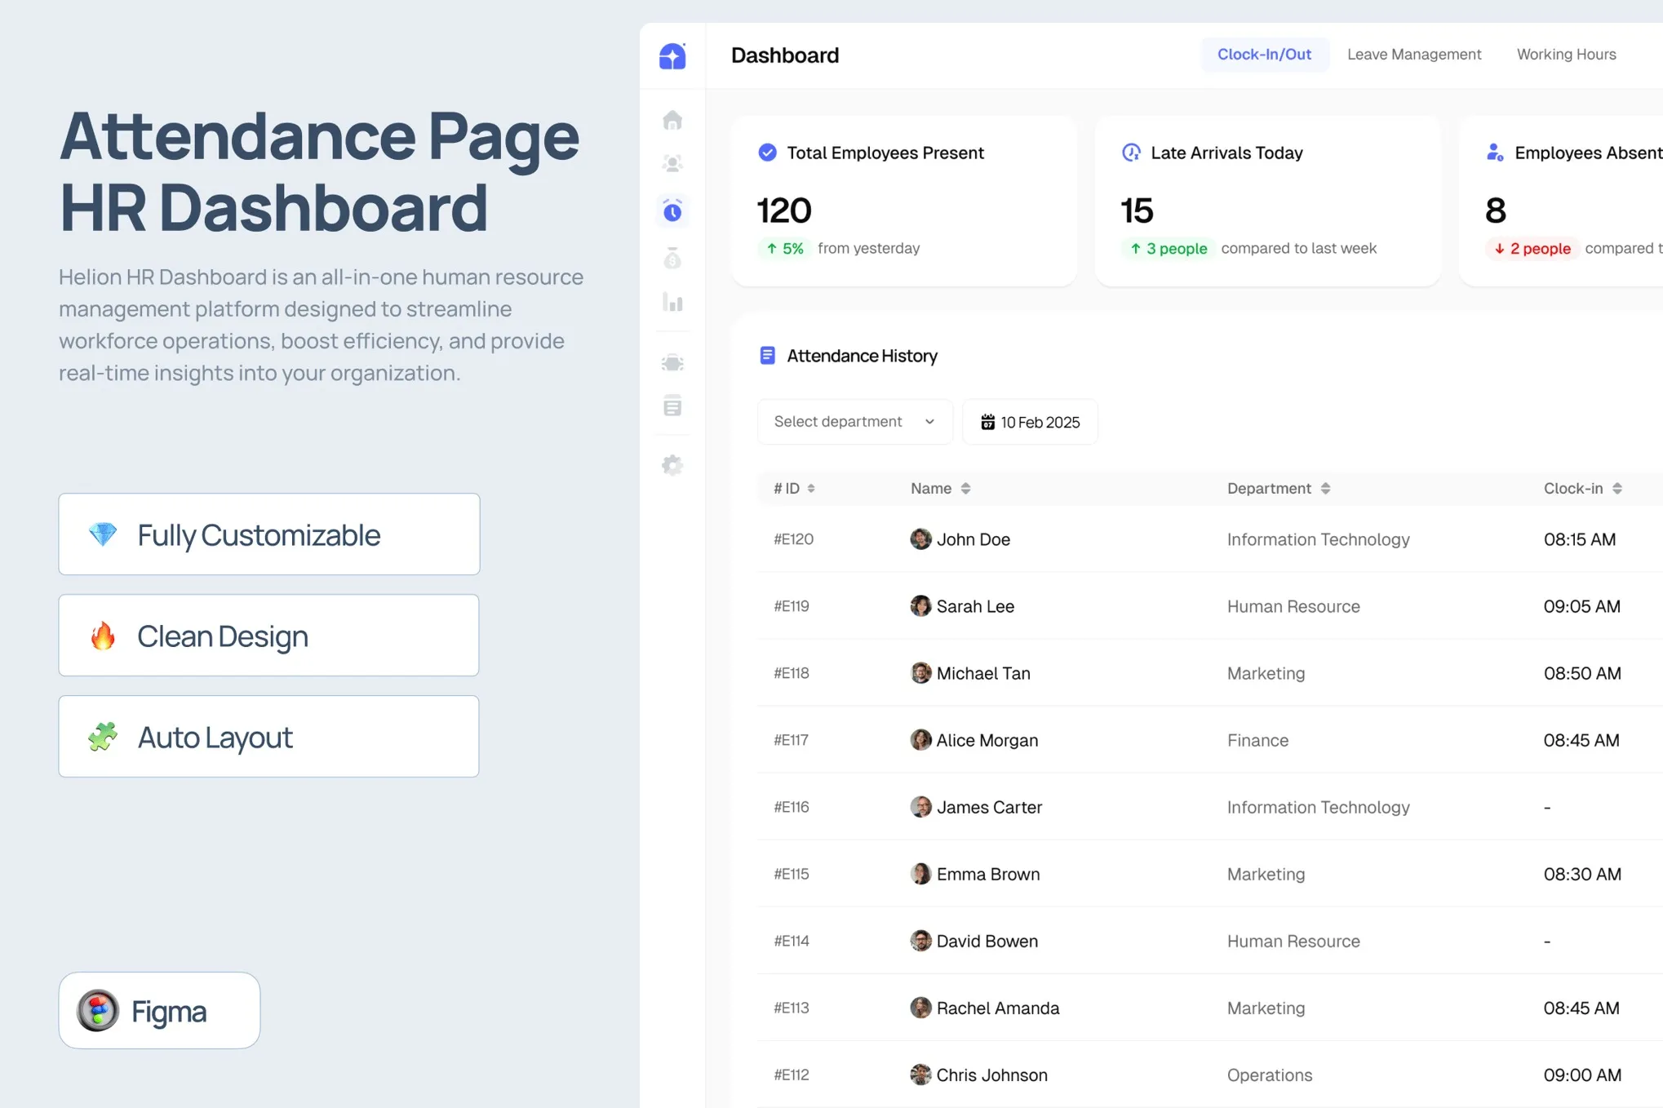This screenshot has height=1108, width=1663.
Task: Click the 09:00 AM clock-in time
Action: tap(1582, 1075)
